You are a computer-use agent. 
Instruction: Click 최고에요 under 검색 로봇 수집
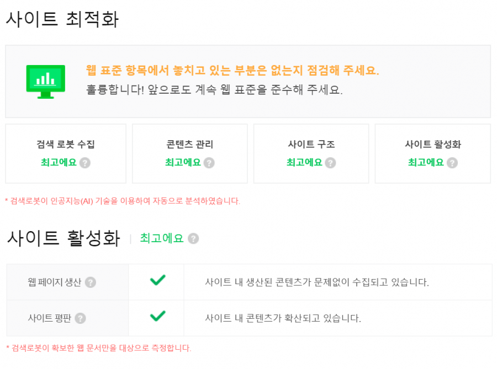click(x=59, y=162)
